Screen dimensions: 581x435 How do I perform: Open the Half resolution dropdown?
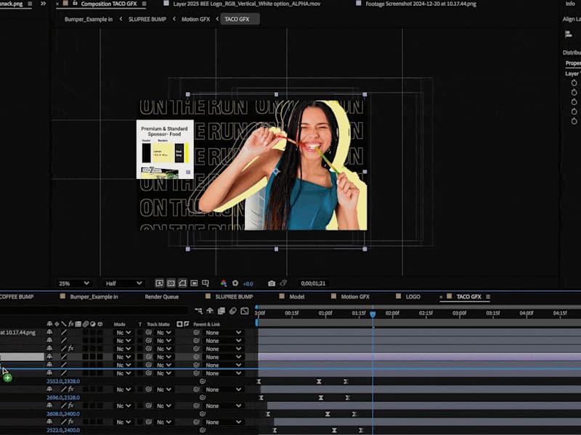tap(123, 283)
